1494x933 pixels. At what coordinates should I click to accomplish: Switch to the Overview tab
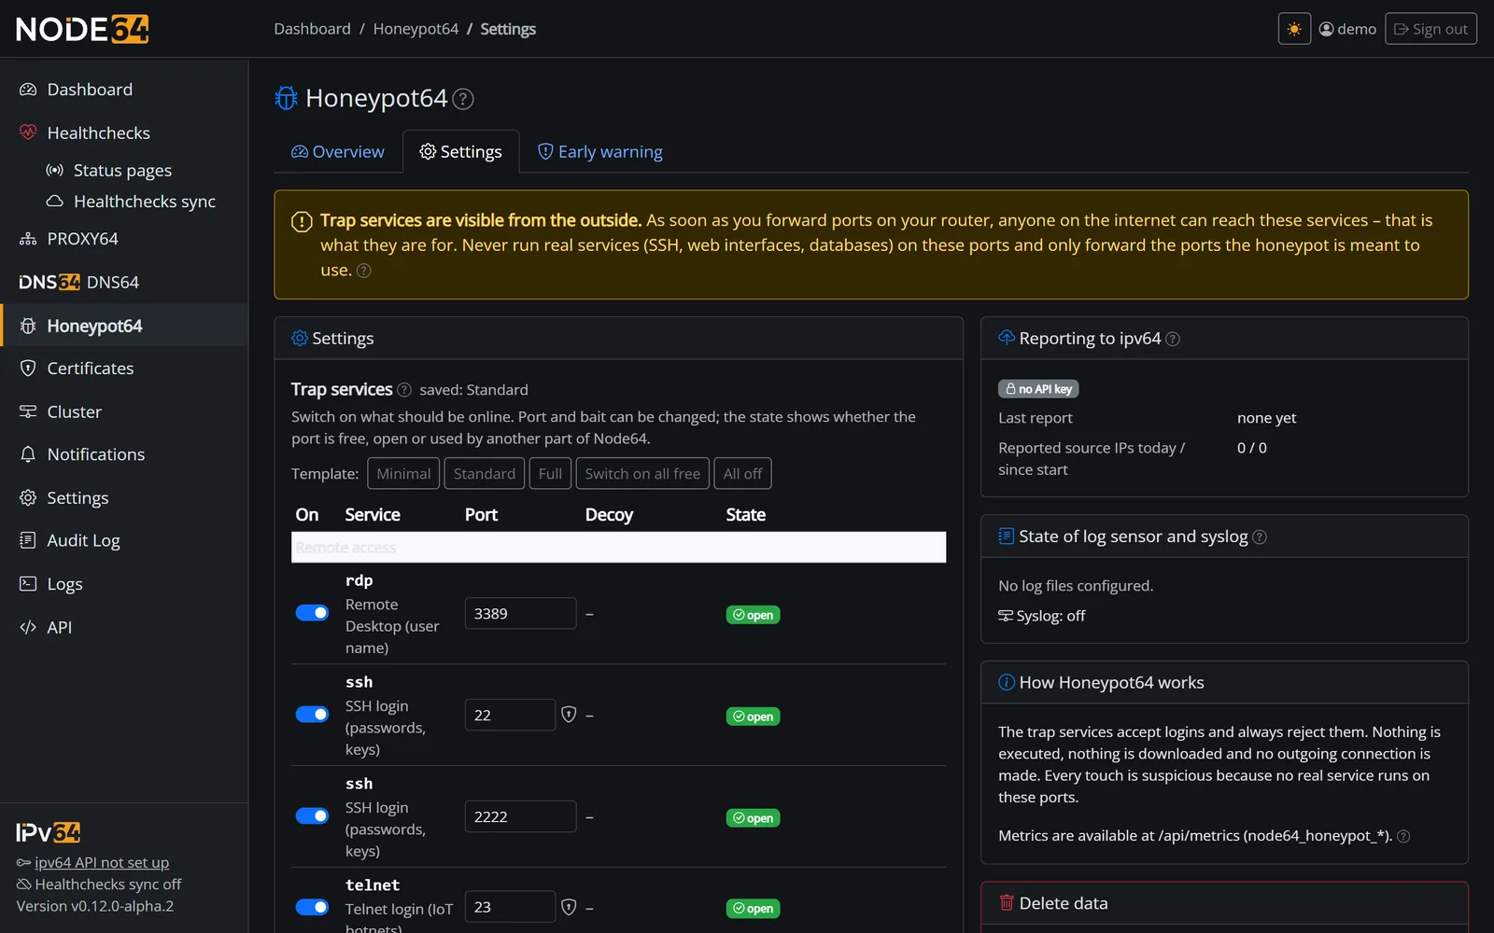click(338, 152)
